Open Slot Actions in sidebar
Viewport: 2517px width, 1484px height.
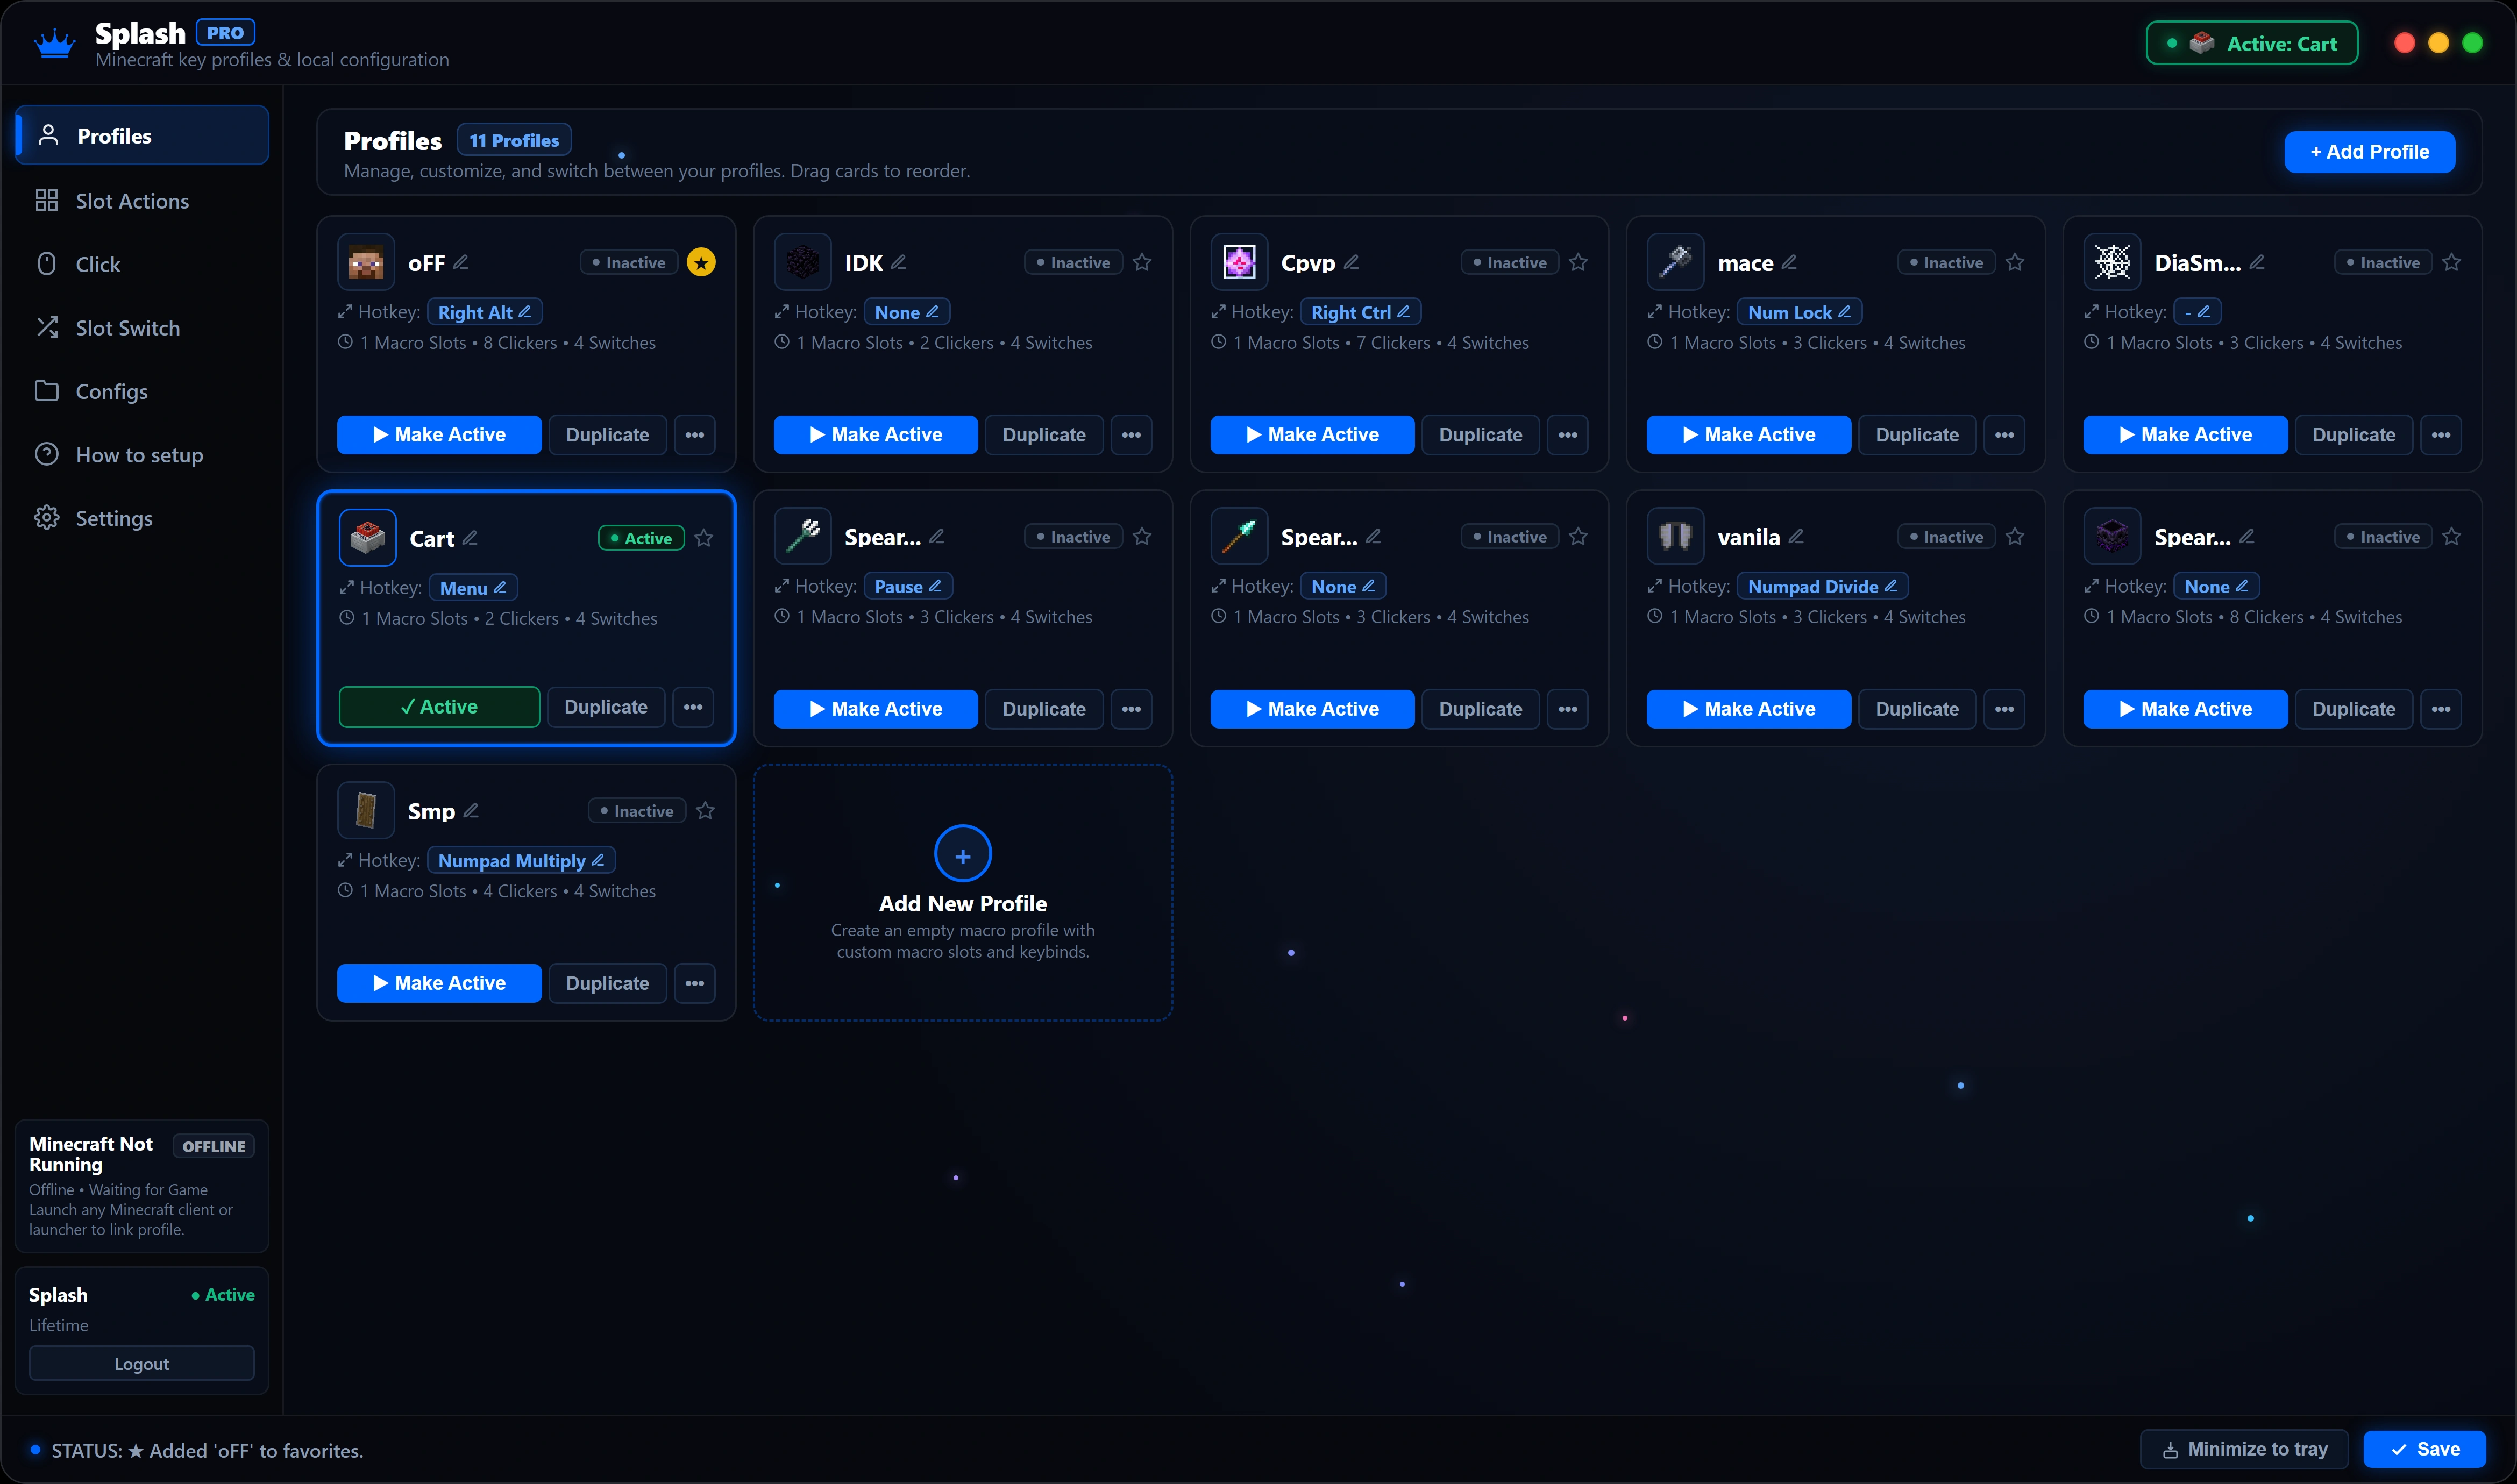(142, 201)
